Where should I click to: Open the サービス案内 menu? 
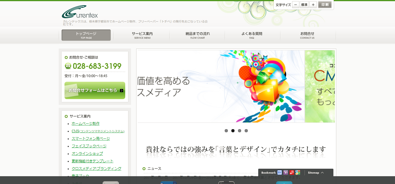click(142, 35)
